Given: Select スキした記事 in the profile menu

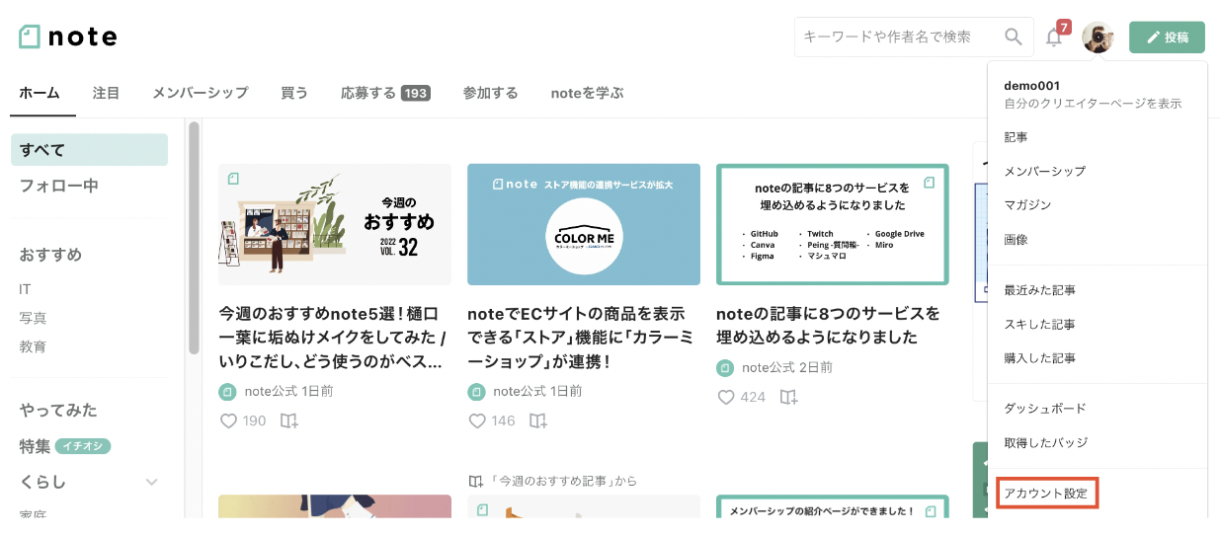Looking at the screenshot, I should pos(1039,325).
